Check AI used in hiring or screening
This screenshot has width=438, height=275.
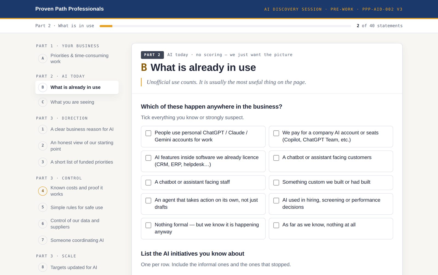click(x=276, y=200)
